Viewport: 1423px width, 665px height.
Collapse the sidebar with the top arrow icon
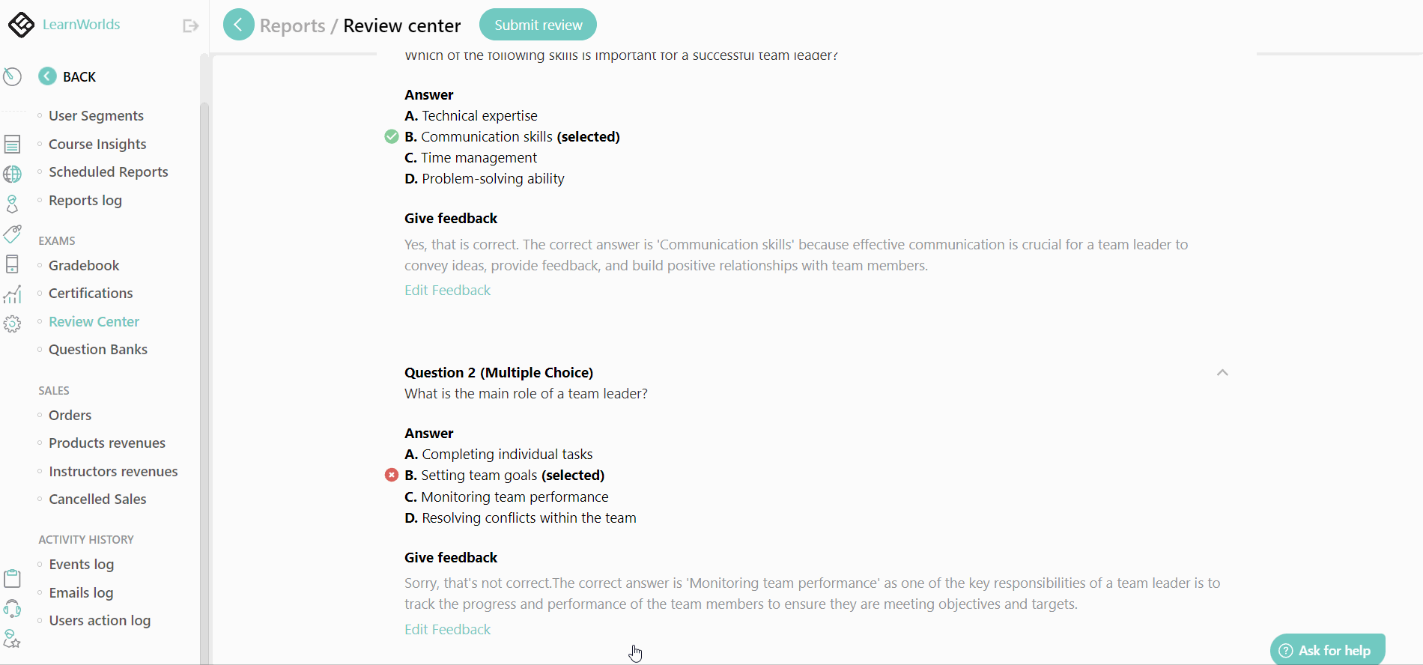click(190, 26)
